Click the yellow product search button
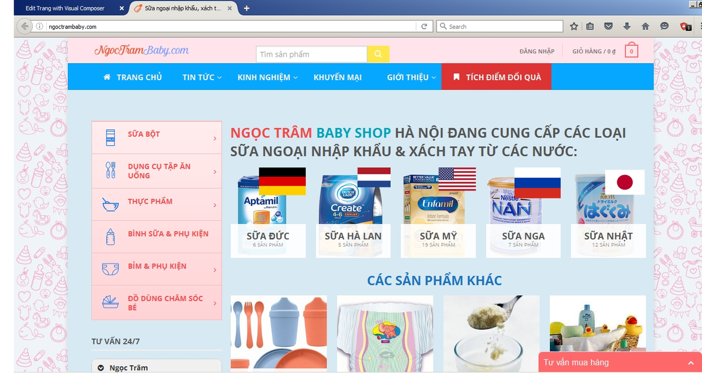Image resolution: width=702 pixels, height=373 pixels. tap(378, 54)
